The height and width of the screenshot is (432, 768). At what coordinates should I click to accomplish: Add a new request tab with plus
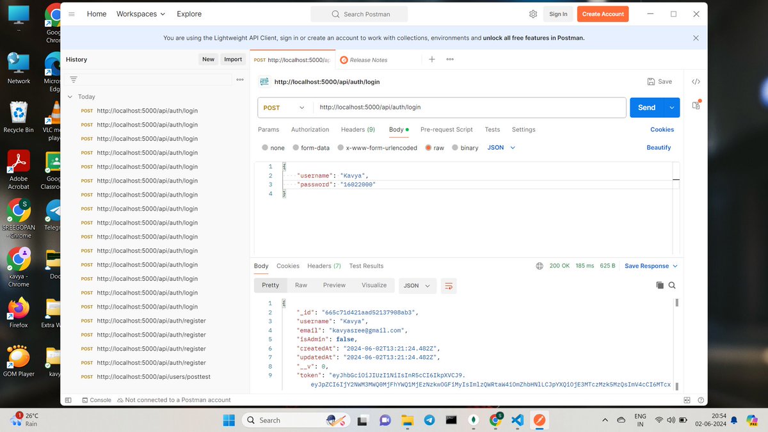(x=432, y=60)
